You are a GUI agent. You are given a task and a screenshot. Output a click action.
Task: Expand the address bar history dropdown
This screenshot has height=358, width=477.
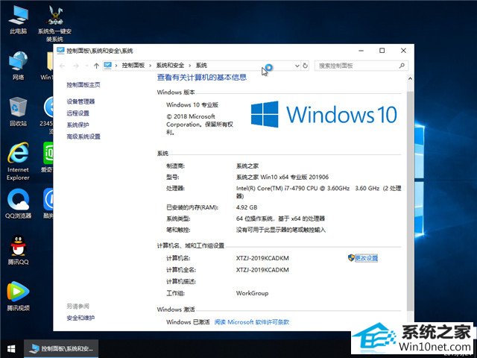[297, 66]
